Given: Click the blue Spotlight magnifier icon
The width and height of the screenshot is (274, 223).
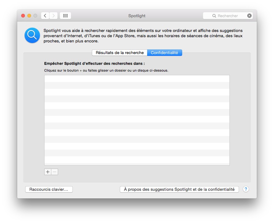Looking at the screenshot, I should pyautogui.click(x=32, y=35).
